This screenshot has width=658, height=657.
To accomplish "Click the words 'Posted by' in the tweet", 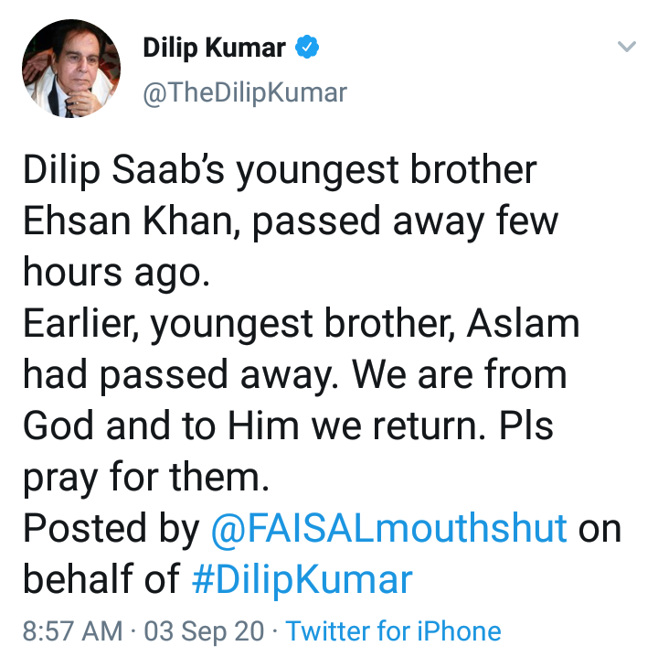I will (111, 529).
